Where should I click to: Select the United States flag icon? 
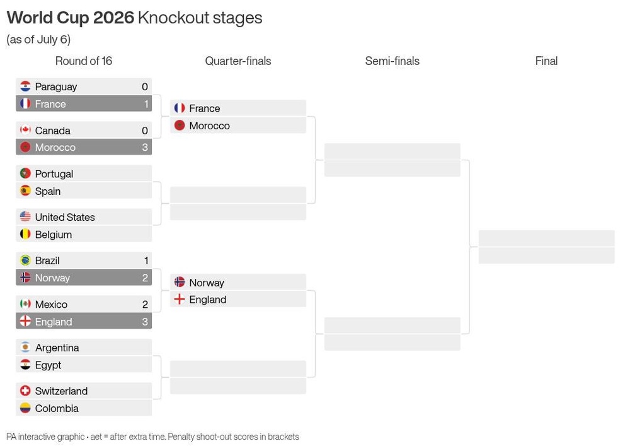pyautogui.click(x=25, y=217)
